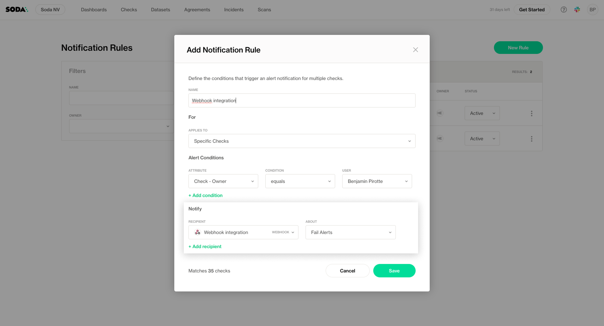The height and width of the screenshot is (326, 604).
Task: Change the Benjamin Pirotte user dropdown
Action: (377, 181)
